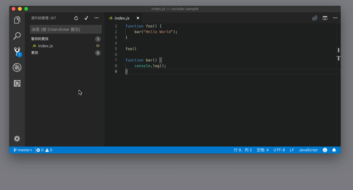
Task: Open the Manage gear settings icon
Action: [17, 139]
